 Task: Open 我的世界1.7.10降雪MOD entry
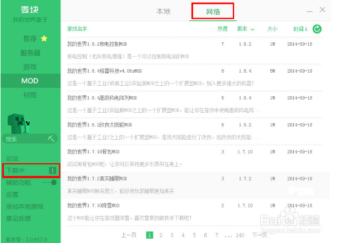(x=93, y=206)
